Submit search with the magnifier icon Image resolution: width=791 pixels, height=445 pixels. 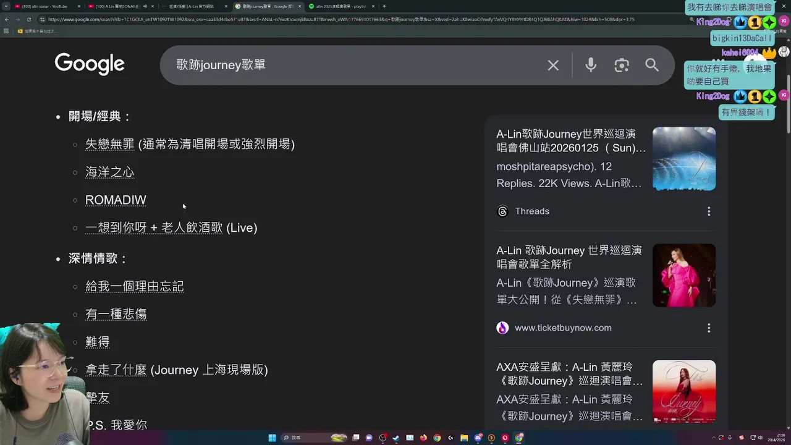click(x=652, y=65)
